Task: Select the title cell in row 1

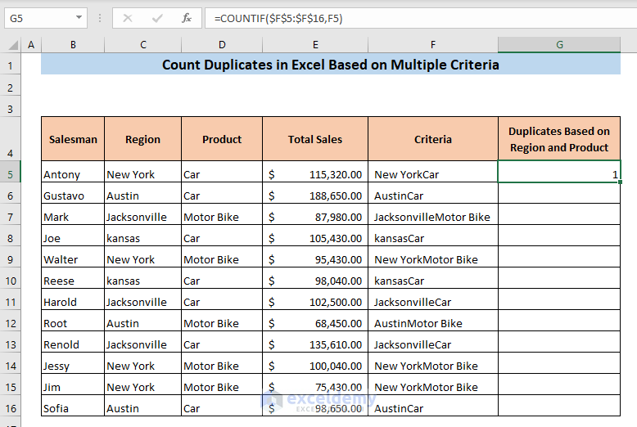Action: coord(330,65)
